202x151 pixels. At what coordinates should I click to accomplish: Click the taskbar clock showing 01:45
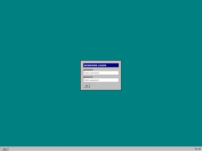198,149
